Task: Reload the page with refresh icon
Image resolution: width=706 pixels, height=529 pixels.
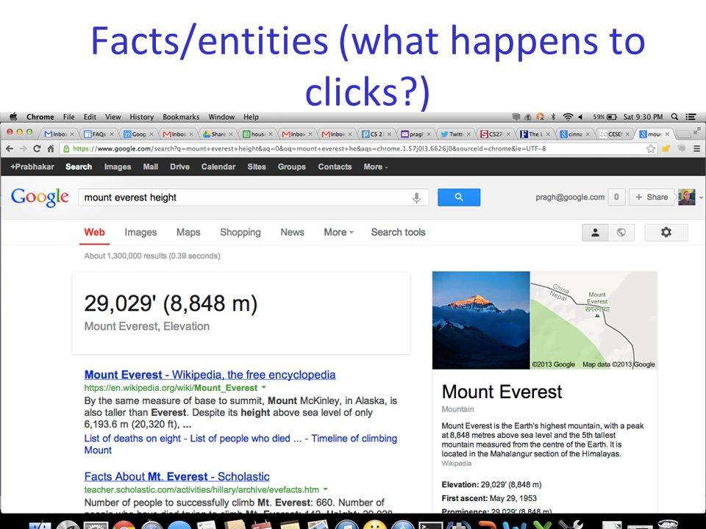Action: 37,148
